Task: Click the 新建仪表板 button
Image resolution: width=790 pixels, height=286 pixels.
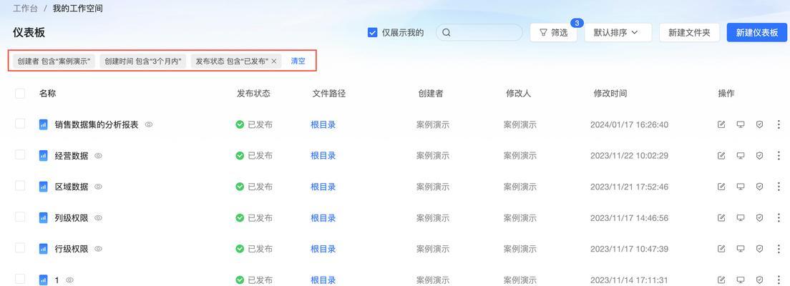Action: pos(757,33)
